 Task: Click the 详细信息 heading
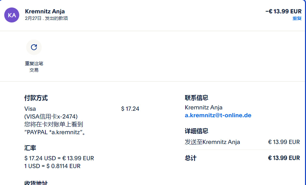(196, 131)
